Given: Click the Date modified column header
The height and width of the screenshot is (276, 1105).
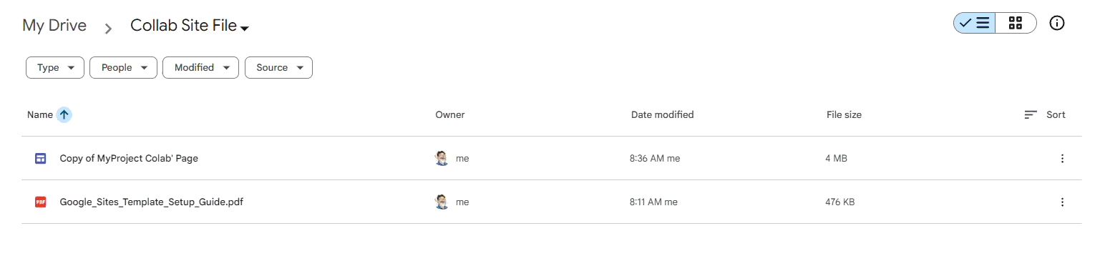Looking at the screenshot, I should (662, 114).
